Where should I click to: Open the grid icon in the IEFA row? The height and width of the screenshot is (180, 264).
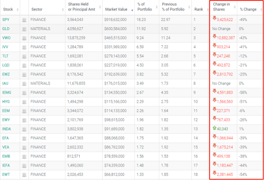pos(24,166)
